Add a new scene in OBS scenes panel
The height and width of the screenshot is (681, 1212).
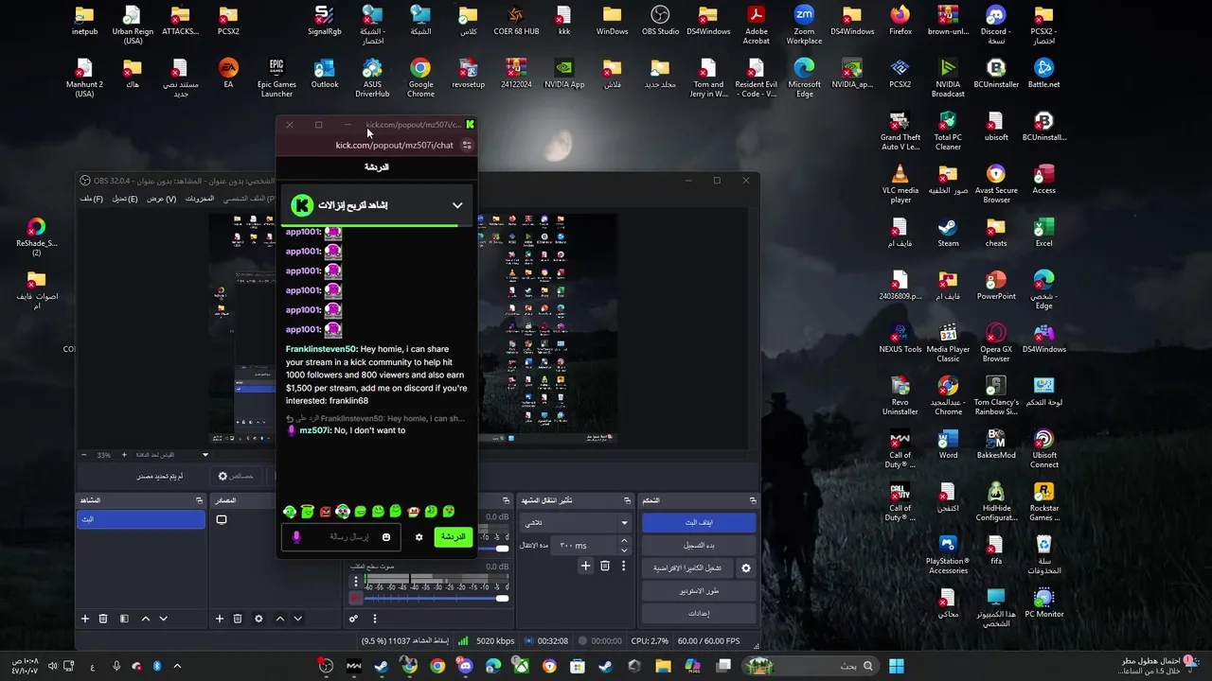point(84,619)
